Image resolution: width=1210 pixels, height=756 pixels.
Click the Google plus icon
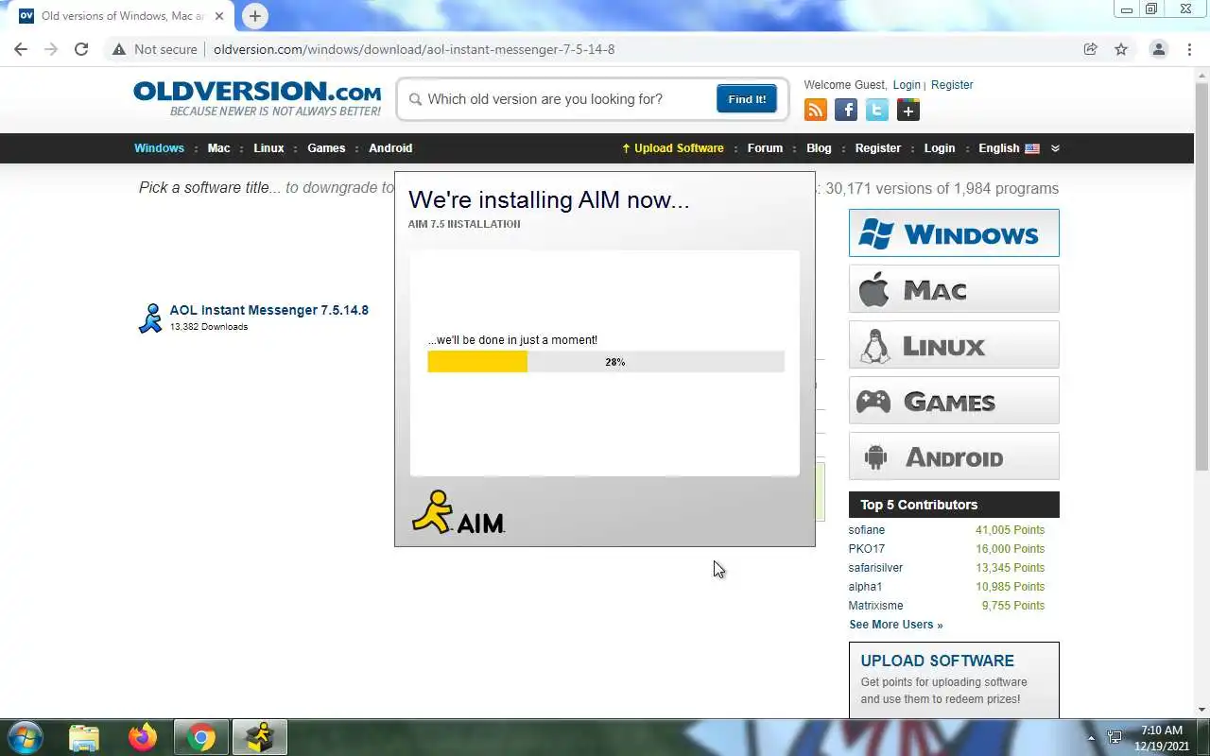pos(908,110)
